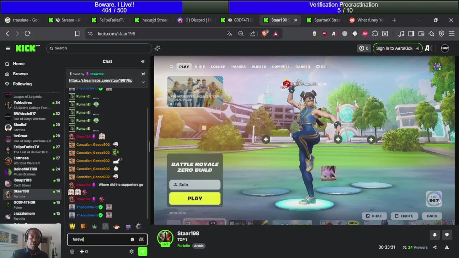This screenshot has width=459, height=258.
Task: Click the fox emote in quick emotes
Action: pos(117,226)
